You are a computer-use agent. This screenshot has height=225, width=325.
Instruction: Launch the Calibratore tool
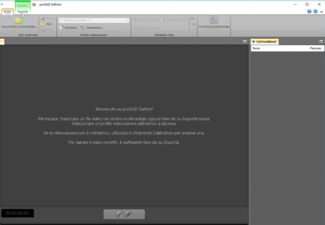[92, 28]
